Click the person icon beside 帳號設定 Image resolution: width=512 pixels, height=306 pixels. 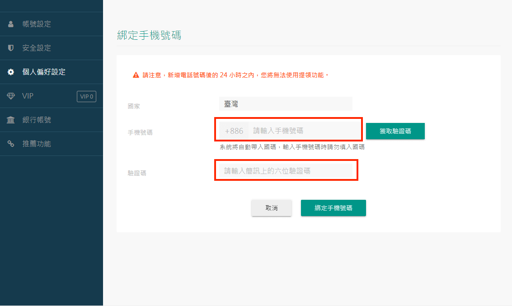tap(11, 24)
